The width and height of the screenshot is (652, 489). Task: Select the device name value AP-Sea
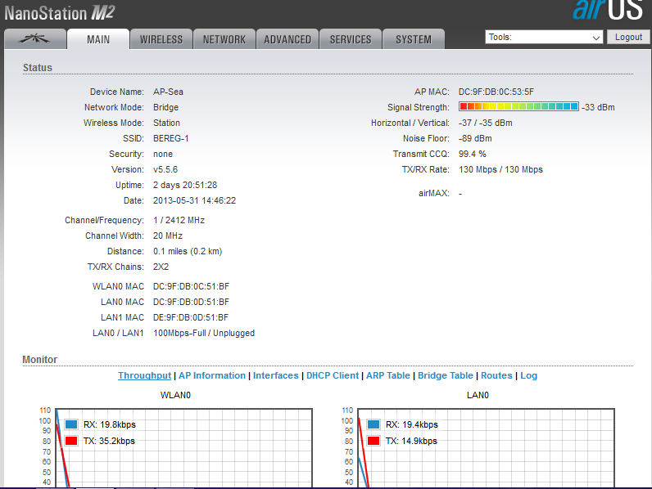click(x=168, y=92)
